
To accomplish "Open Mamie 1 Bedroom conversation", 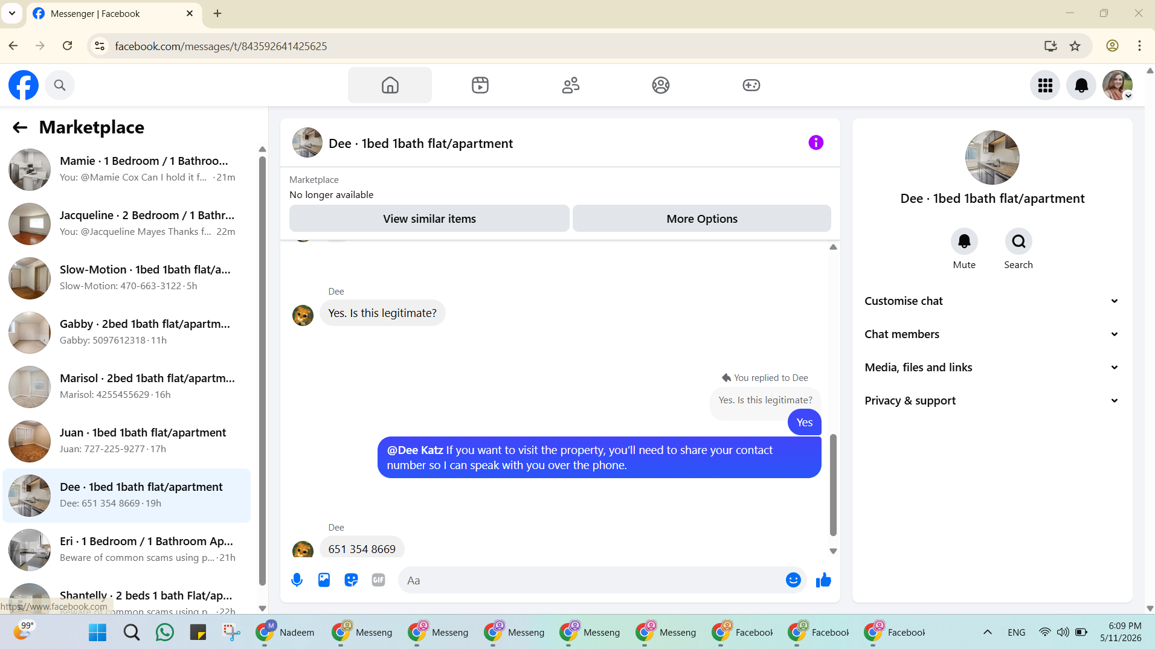I will click(127, 169).
